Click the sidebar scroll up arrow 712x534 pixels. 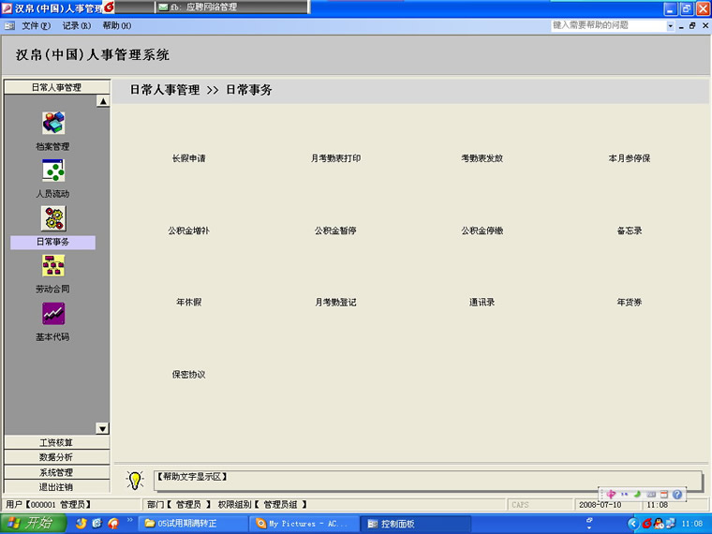(103, 101)
